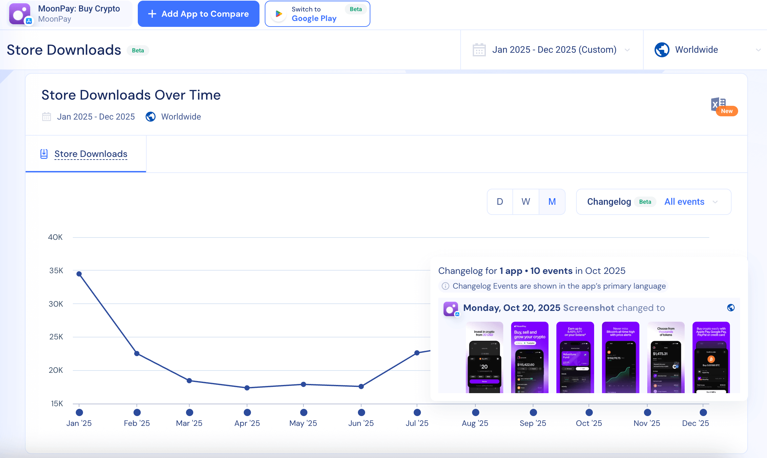
Task: Click the February data point on the line
Action: tap(137, 353)
